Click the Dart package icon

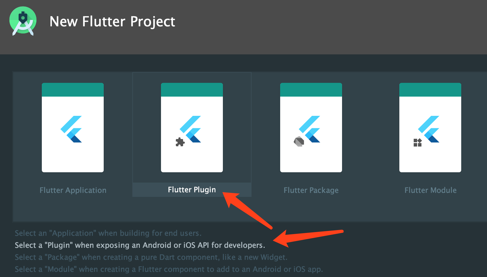pos(299,141)
